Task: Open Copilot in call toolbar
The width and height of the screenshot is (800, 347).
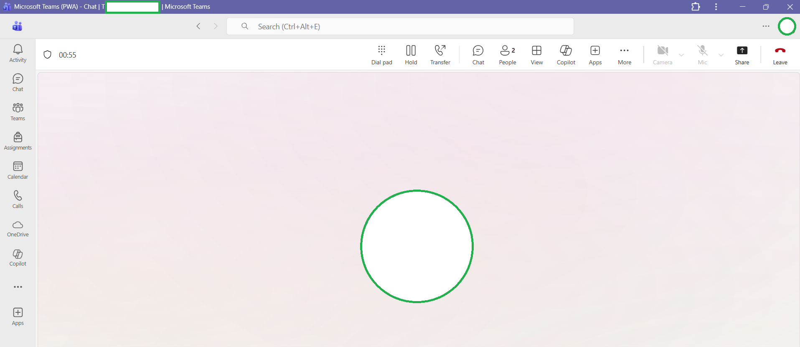Action: pyautogui.click(x=566, y=55)
